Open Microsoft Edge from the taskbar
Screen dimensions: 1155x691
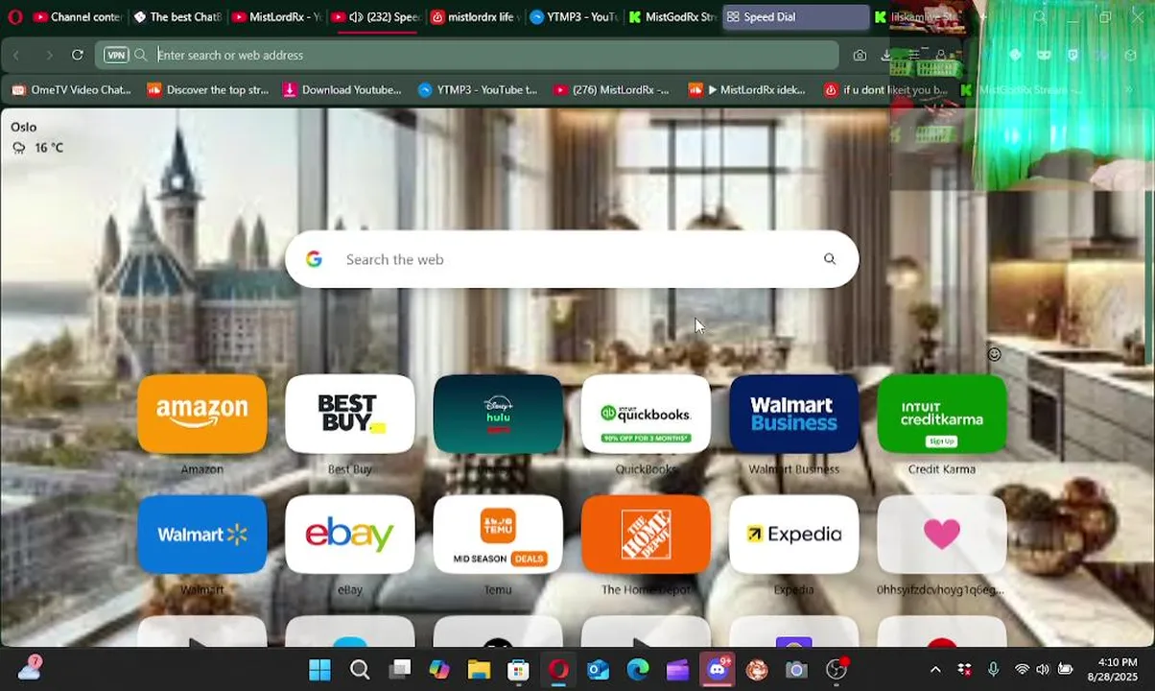pyautogui.click(x=638, y=669)
